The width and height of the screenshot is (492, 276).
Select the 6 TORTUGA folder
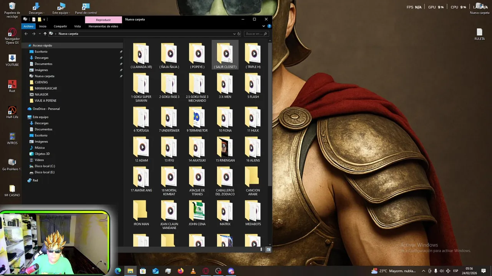[x=141, y=120]
